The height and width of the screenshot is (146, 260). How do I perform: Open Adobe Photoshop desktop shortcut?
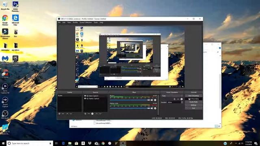point(15,6)
